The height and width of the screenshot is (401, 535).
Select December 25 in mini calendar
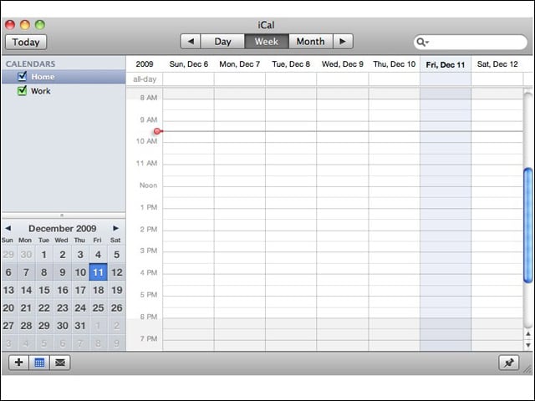click(99, 307)
